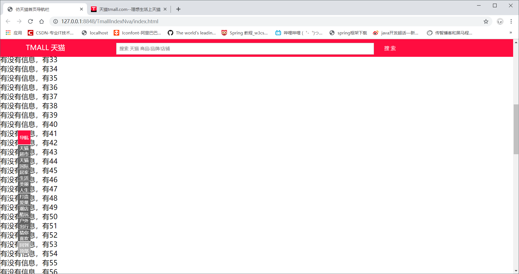Click the TMALL 天猫 logo

point(45,48)
